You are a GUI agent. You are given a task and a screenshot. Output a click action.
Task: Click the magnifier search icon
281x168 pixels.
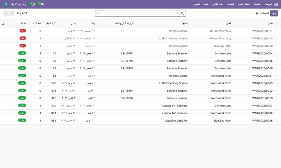(x=182, y=13)
